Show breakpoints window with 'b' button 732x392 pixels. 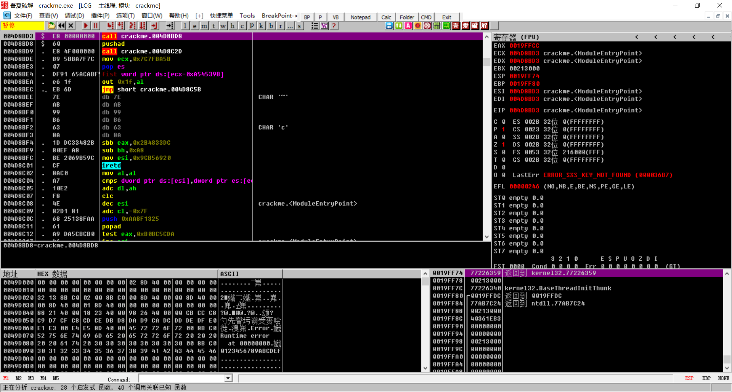click(x=271, y=26)
